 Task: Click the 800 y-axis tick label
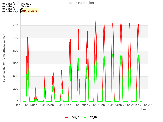click(x=16, y=51)
